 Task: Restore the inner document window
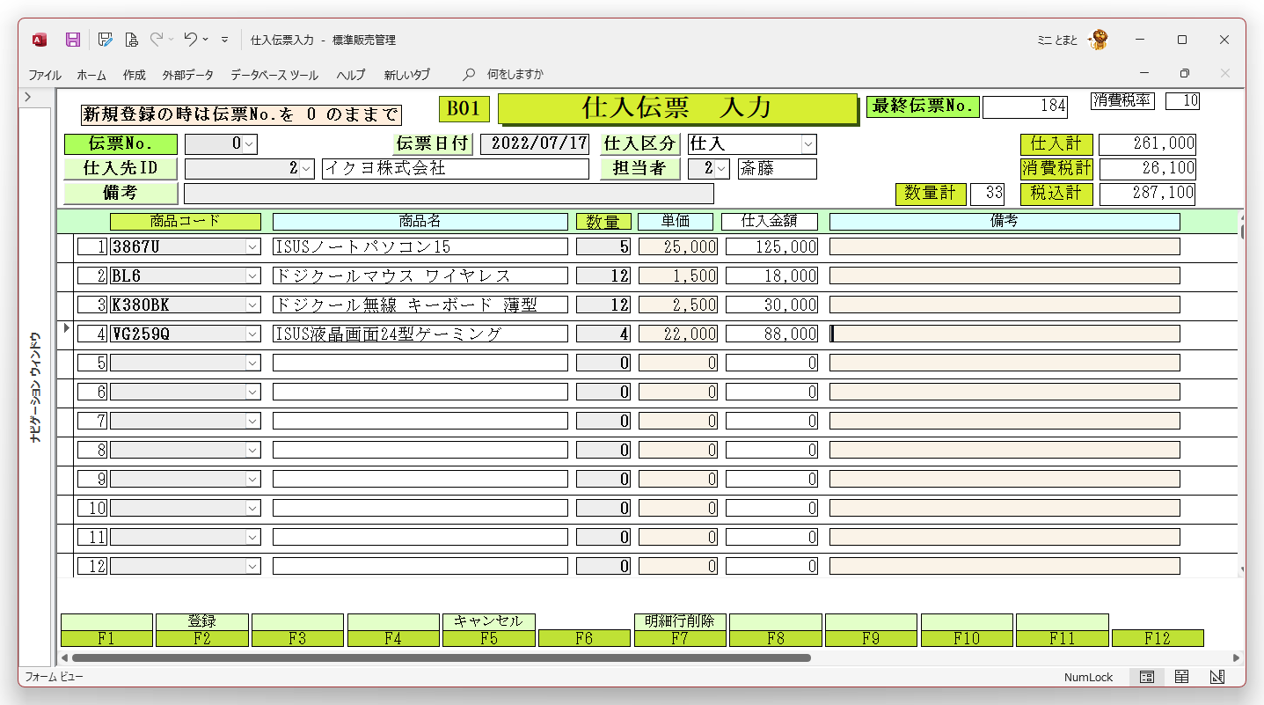pos(1185,73)
